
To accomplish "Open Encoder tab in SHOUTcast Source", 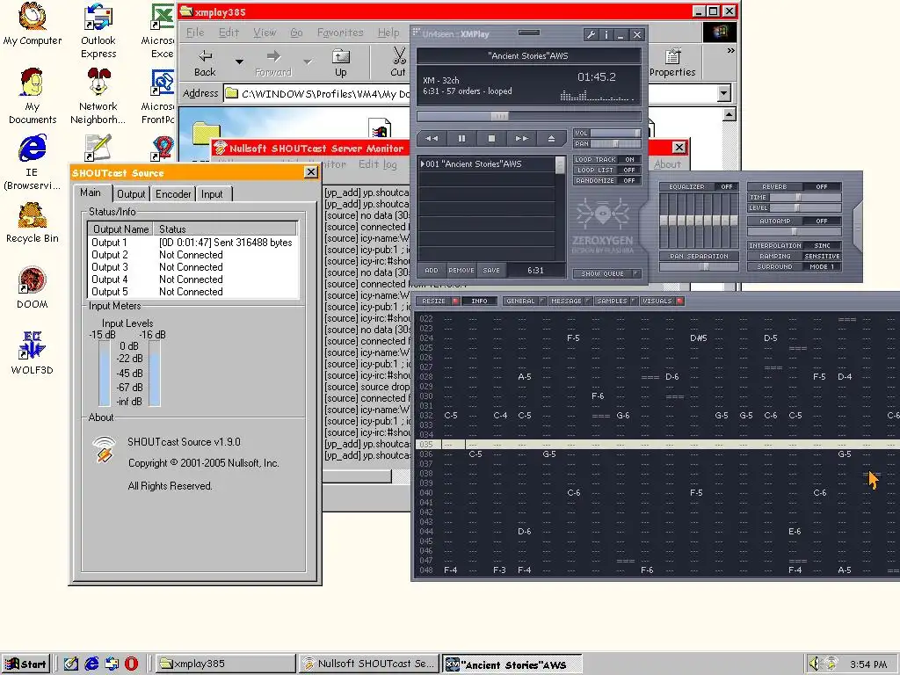I will point(173,194).
